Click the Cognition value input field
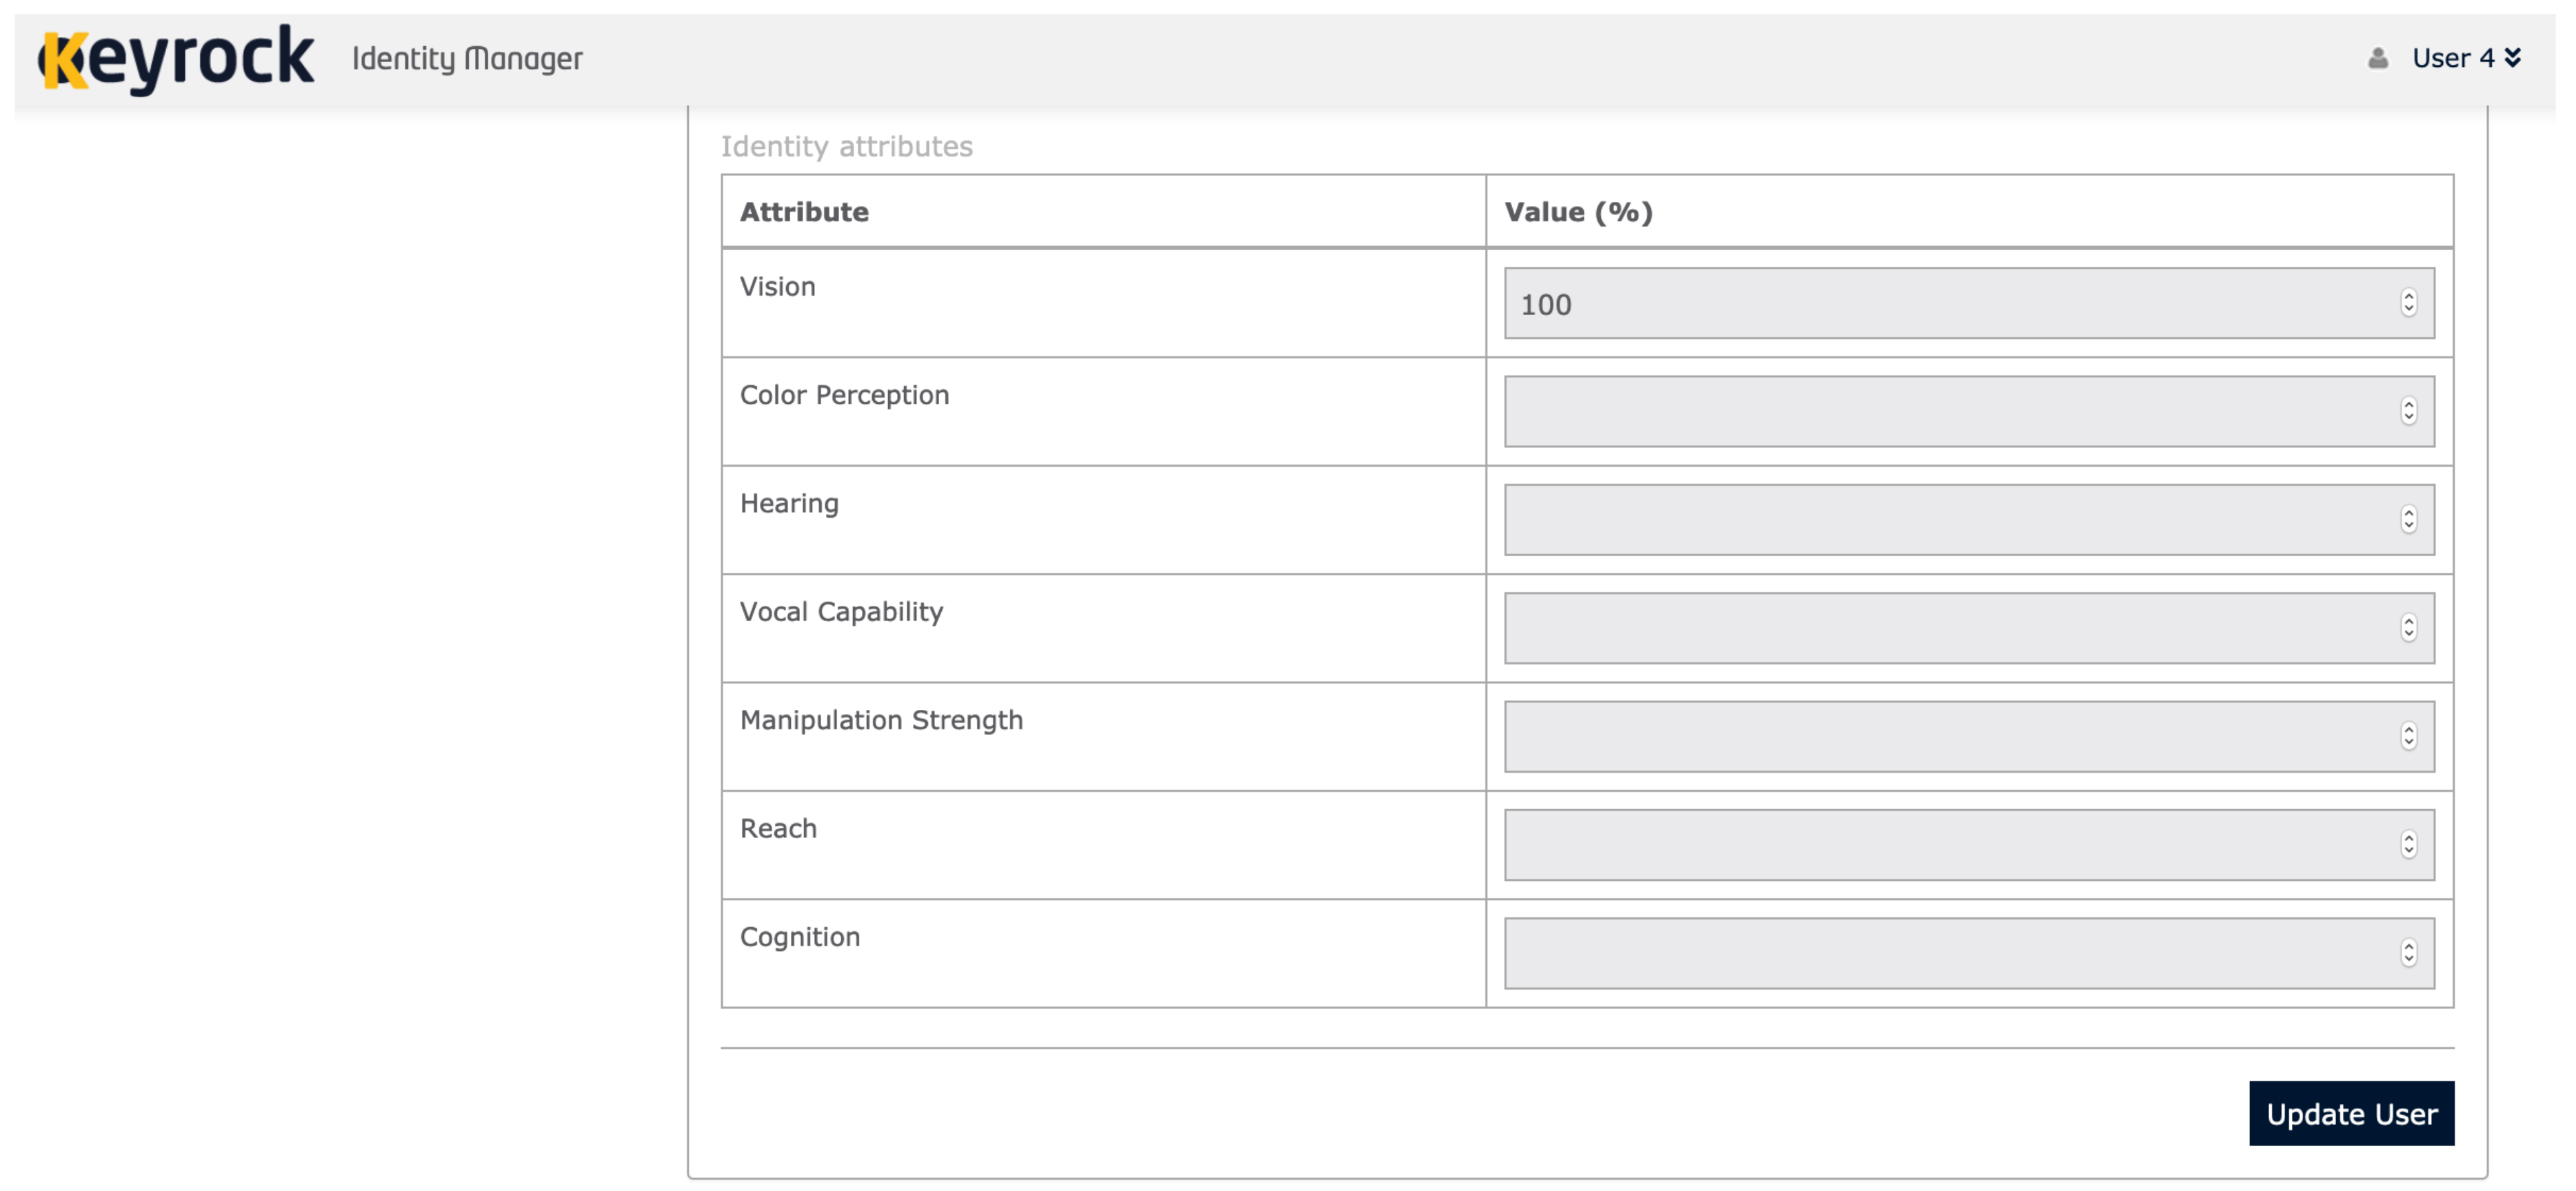2576x1191 pixels. pos(1950,953)
